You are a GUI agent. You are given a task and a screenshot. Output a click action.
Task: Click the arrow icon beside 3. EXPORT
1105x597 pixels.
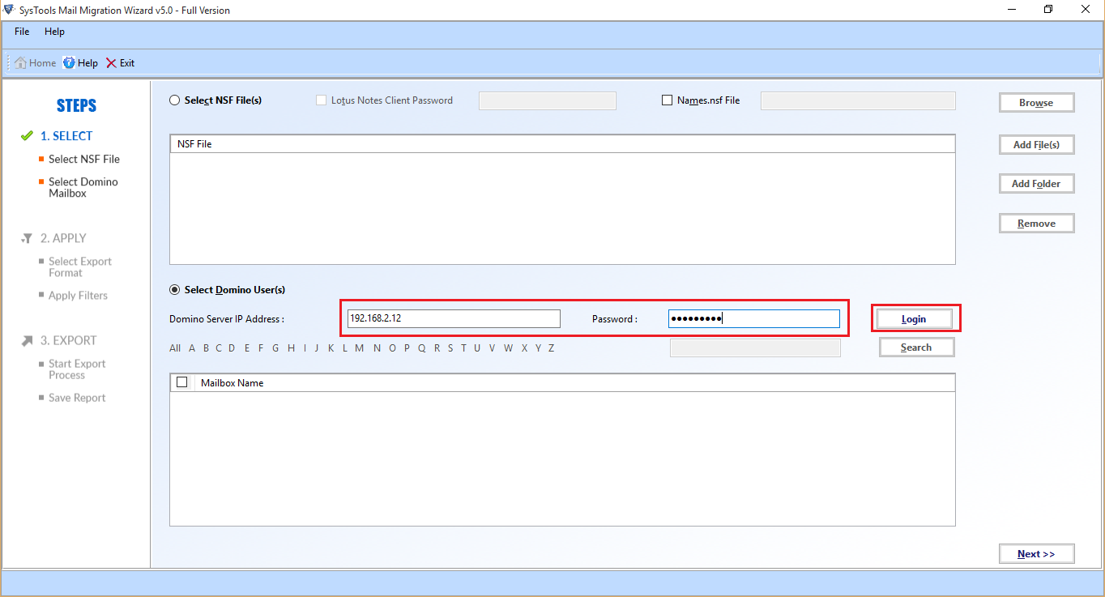[x=27, y=341]
